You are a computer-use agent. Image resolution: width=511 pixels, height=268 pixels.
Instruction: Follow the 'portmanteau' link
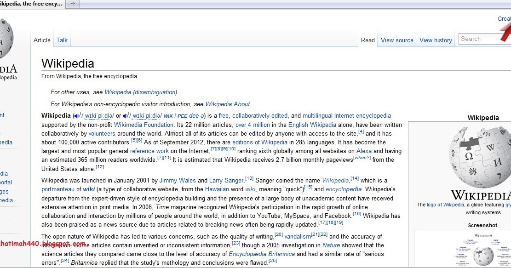58,189
